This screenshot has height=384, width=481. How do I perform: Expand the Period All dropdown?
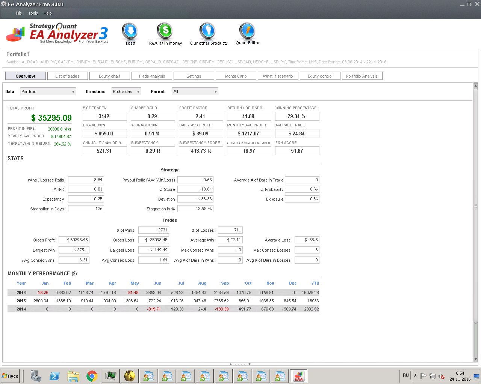[195, 91]
